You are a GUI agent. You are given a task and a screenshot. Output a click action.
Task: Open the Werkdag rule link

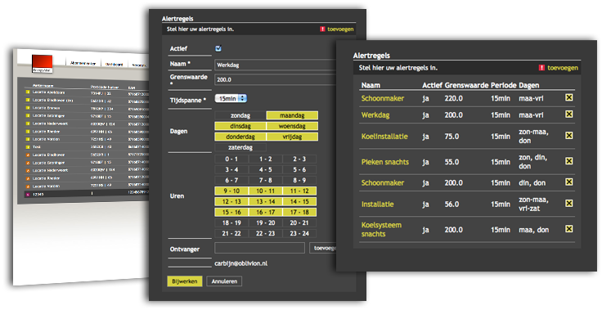(375, 115)
